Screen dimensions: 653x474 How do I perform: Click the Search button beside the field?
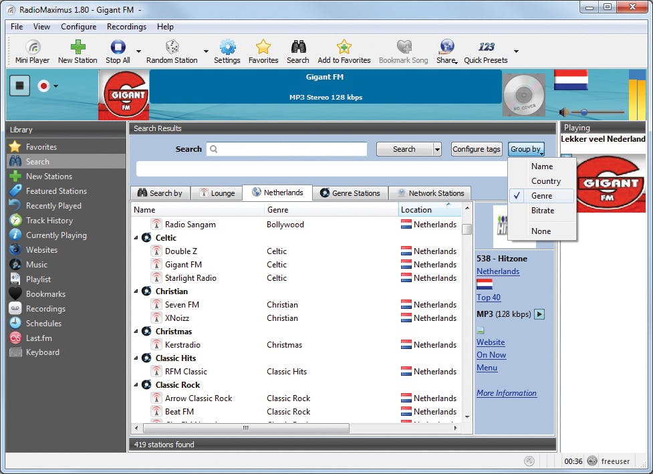pos(404,149)
